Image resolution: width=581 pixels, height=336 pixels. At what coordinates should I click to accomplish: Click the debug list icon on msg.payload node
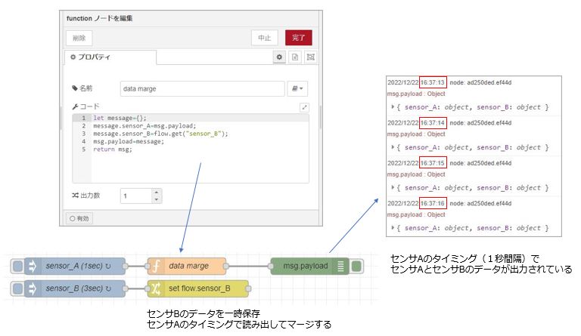click(340, 267)
